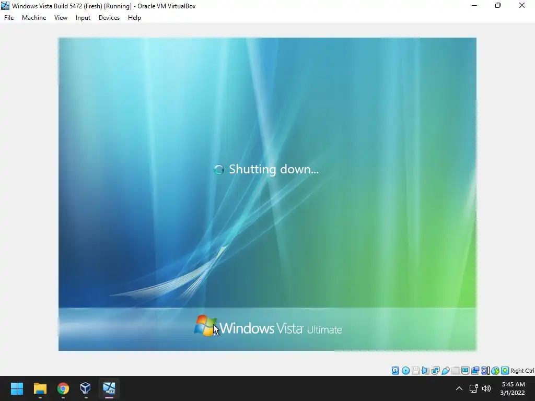Click the greyed shared folders status icon
This screenshot has width=535, height=401.
point(455,371)
